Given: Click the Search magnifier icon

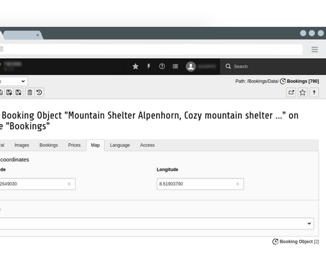Looking at the screenshot, I should click(x=228, y=67).
